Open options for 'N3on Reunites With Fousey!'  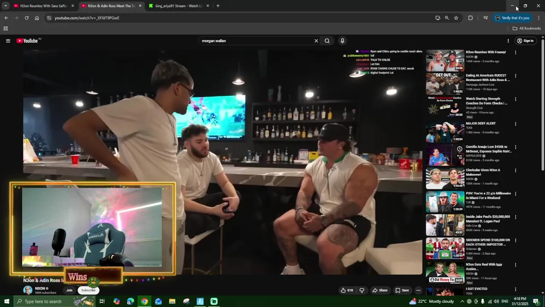click(516, 53)
